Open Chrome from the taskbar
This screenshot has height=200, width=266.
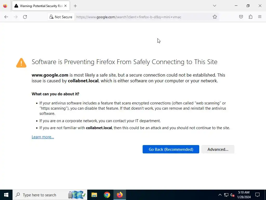(x=107, y=195)
